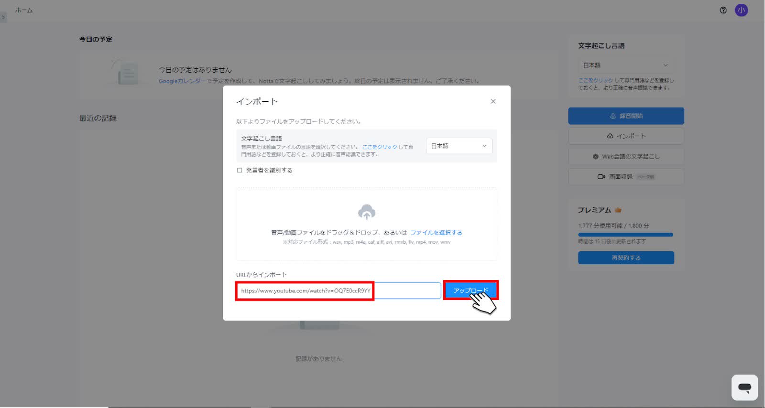Screen dimensions: 765x408
Task: Click the 最近の記録 heading
Action: coord(98,118)
